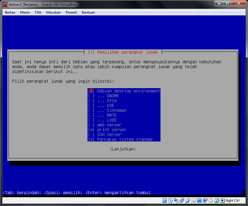248x206 pixels.
Task: Toggle the KDE checkbox
Action: [x=91, y=106]
